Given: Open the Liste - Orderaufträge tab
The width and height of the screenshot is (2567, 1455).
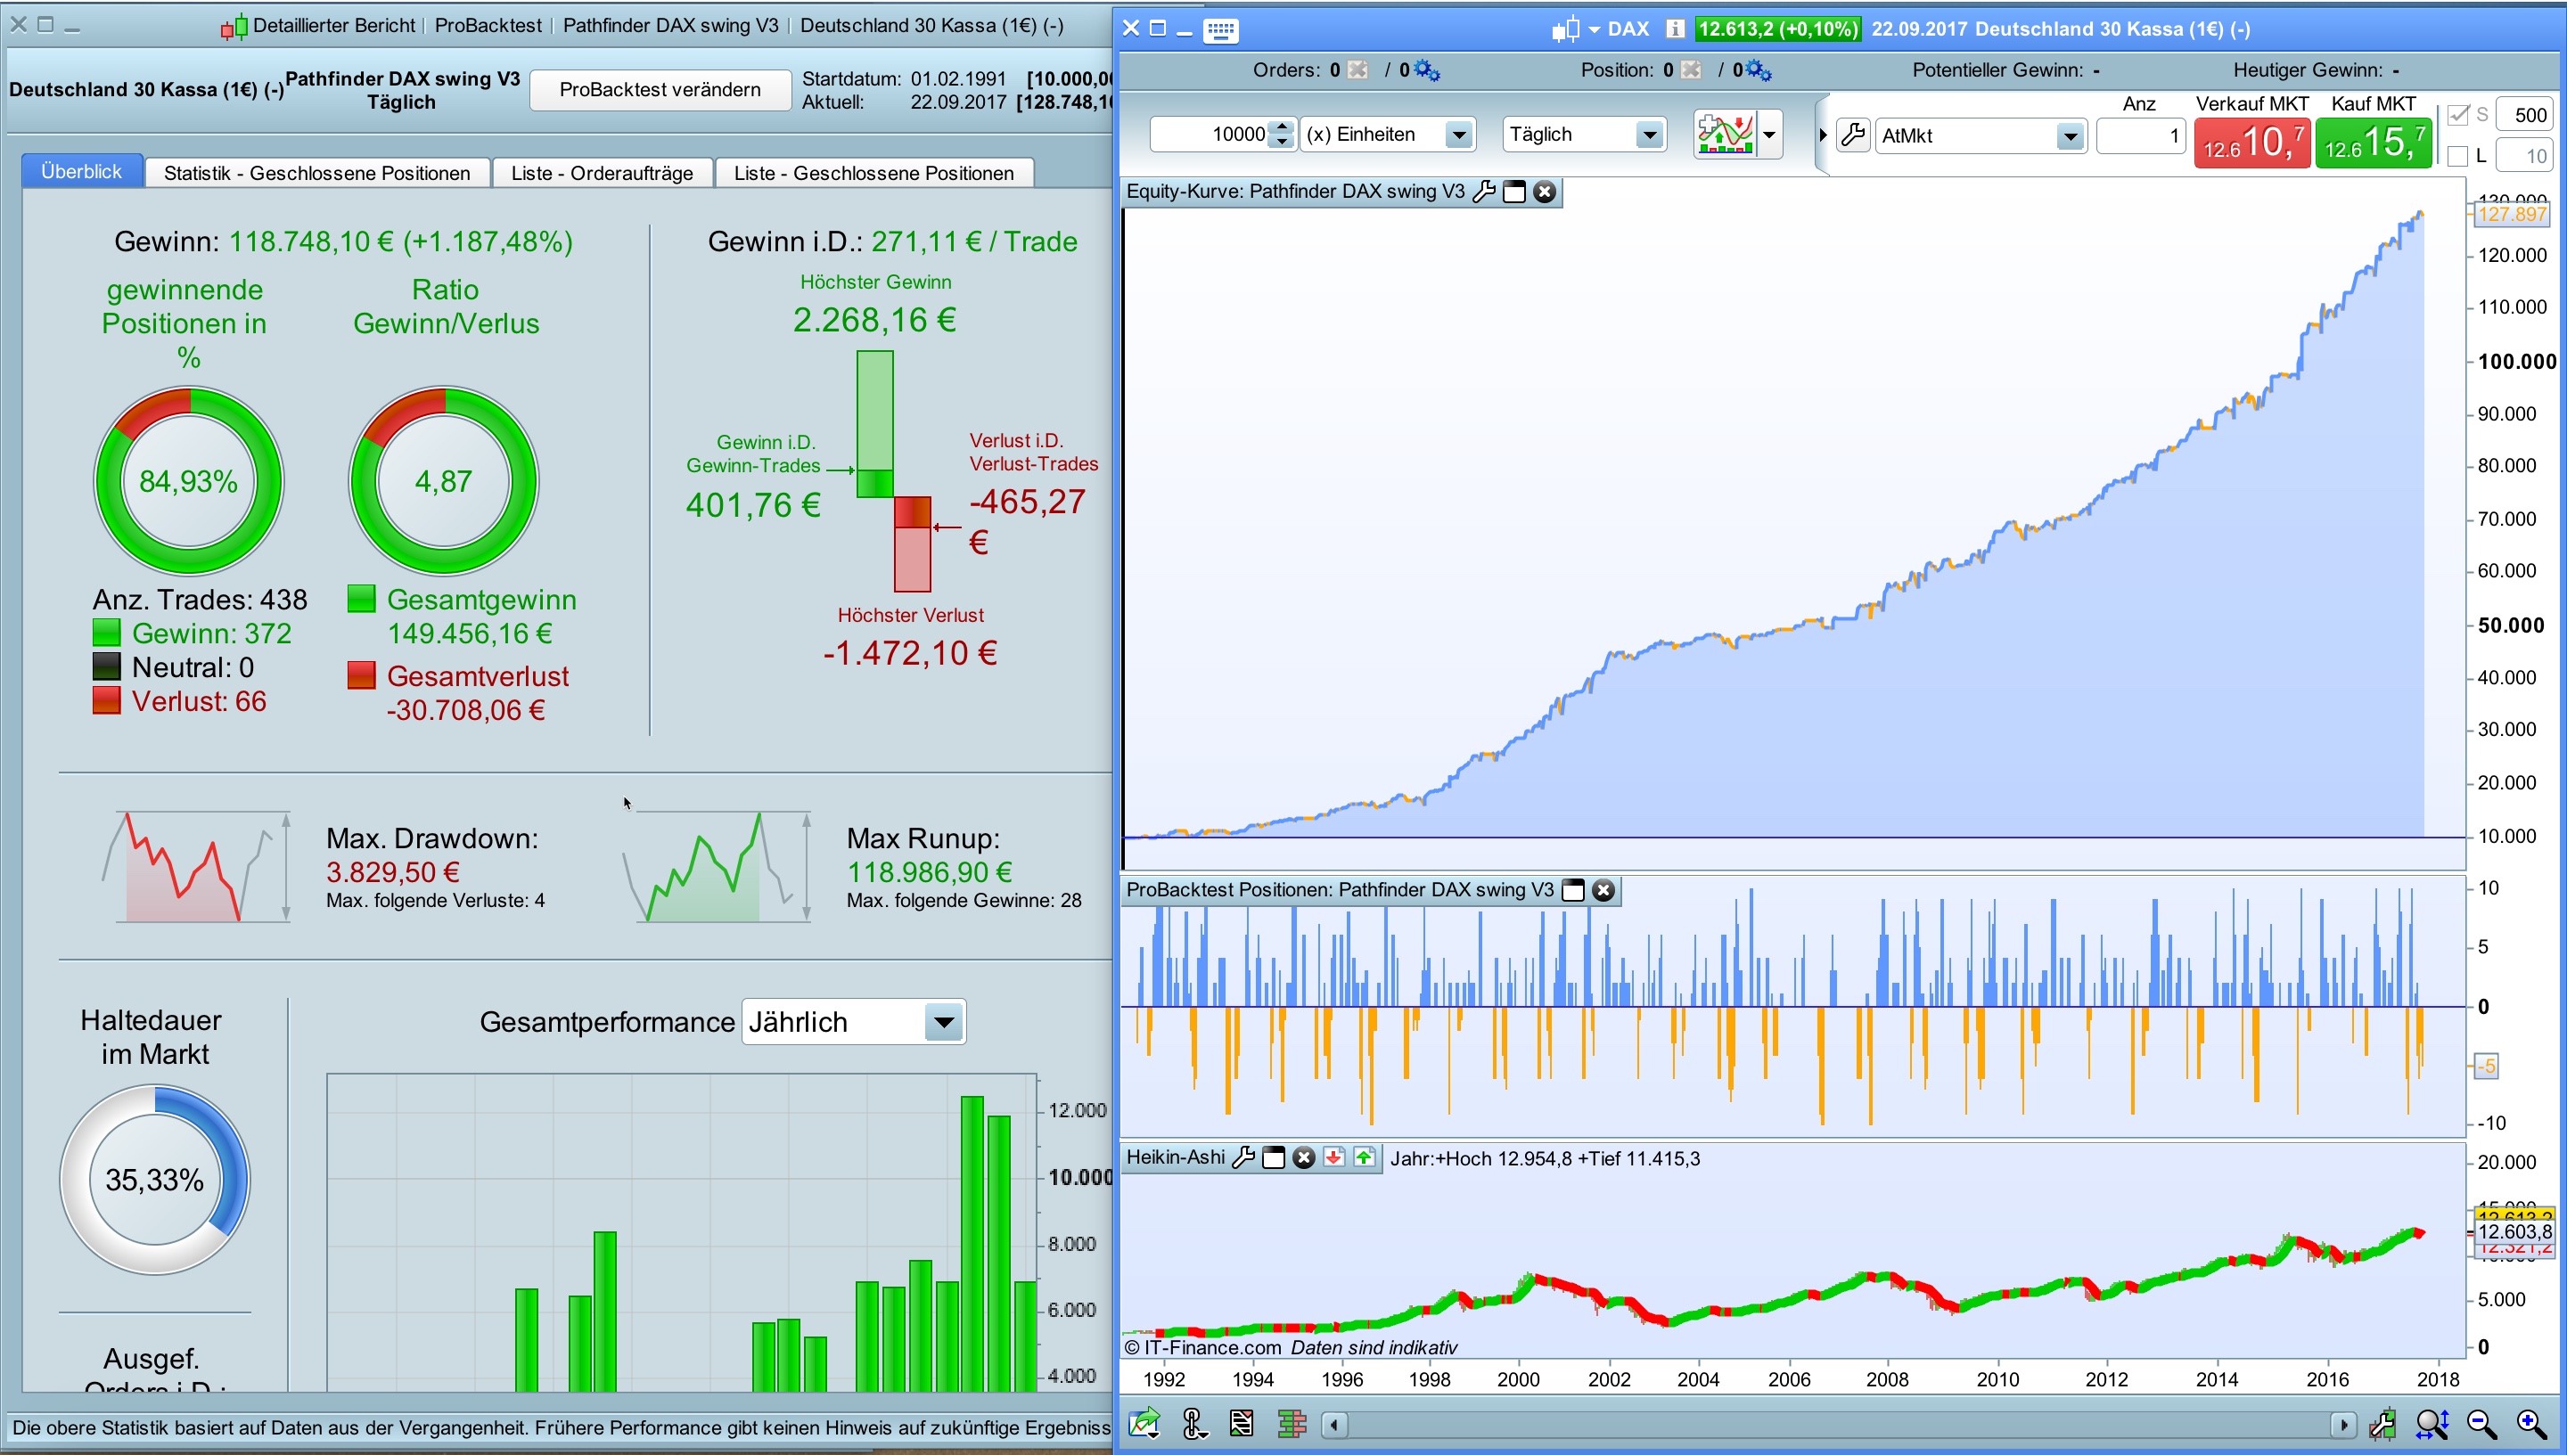Looking at the screenshot, I should 601,173.
